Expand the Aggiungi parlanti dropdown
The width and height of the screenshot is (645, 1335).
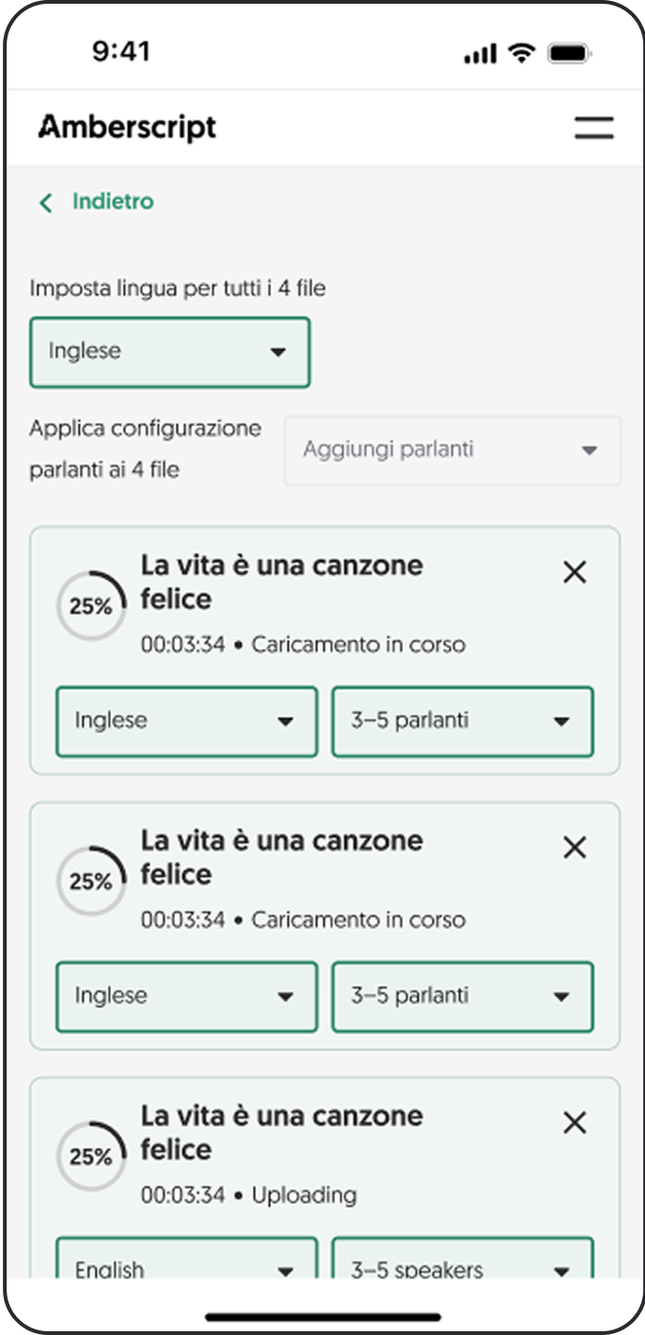(452, 450)
